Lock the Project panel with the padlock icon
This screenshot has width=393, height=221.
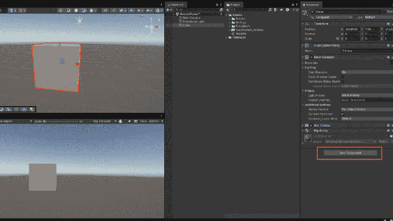[x=293, y=5]
